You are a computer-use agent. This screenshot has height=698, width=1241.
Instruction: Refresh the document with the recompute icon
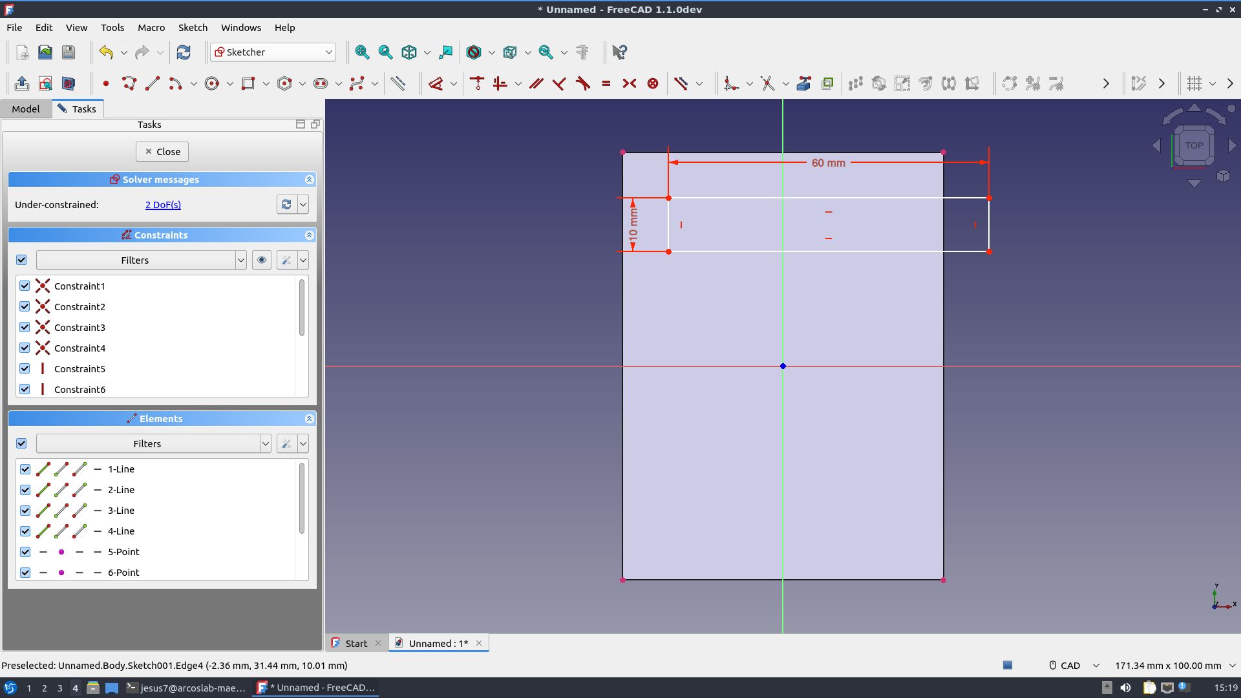click(x=184, y=52)
